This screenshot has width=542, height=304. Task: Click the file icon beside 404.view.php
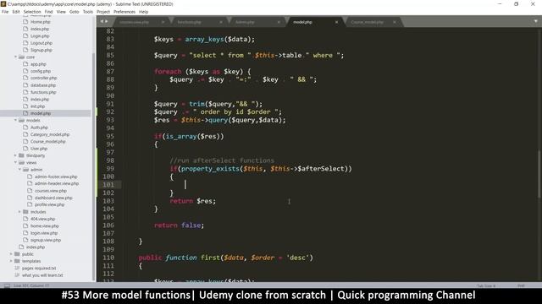coord(25,219)
